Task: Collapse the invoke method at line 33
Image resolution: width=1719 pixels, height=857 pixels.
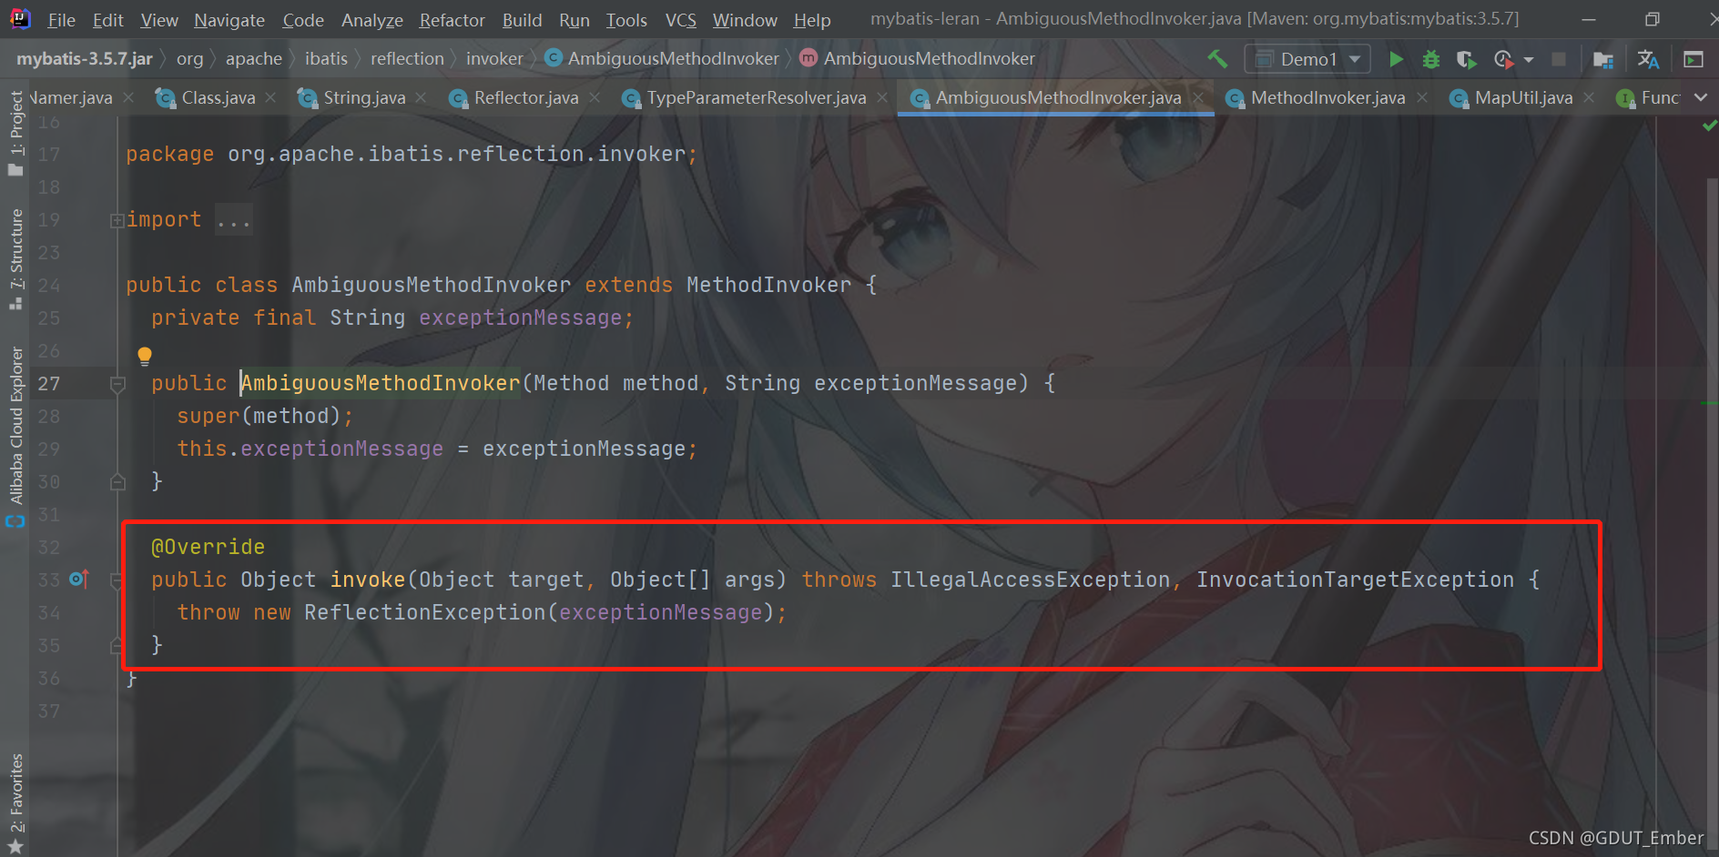Action: [x=117, y=580]
